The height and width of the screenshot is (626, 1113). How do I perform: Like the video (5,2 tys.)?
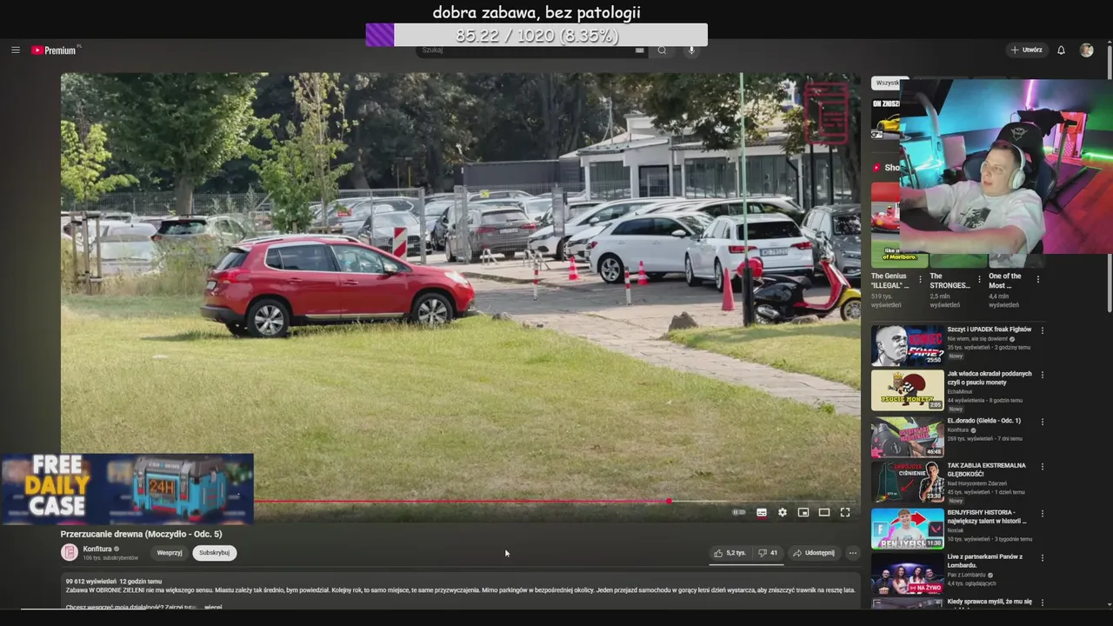(x=730, y=553)
